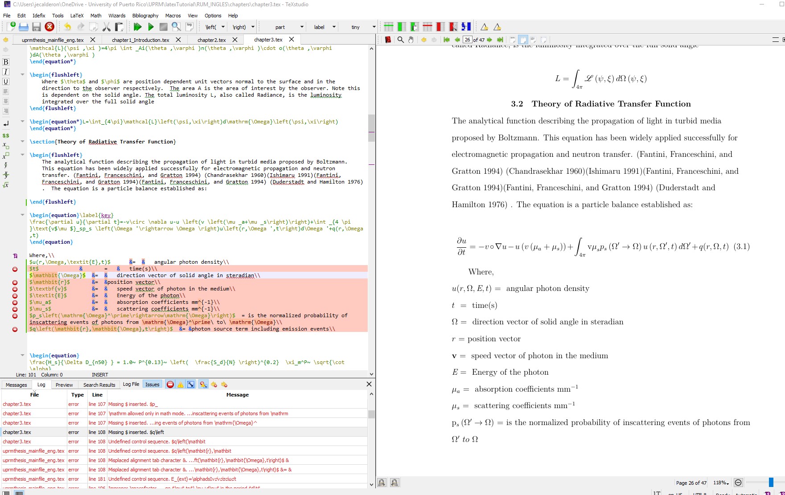Open the Idefix menu
The height and width of the screenshot is (495, 785).
(x=39, y=16)
